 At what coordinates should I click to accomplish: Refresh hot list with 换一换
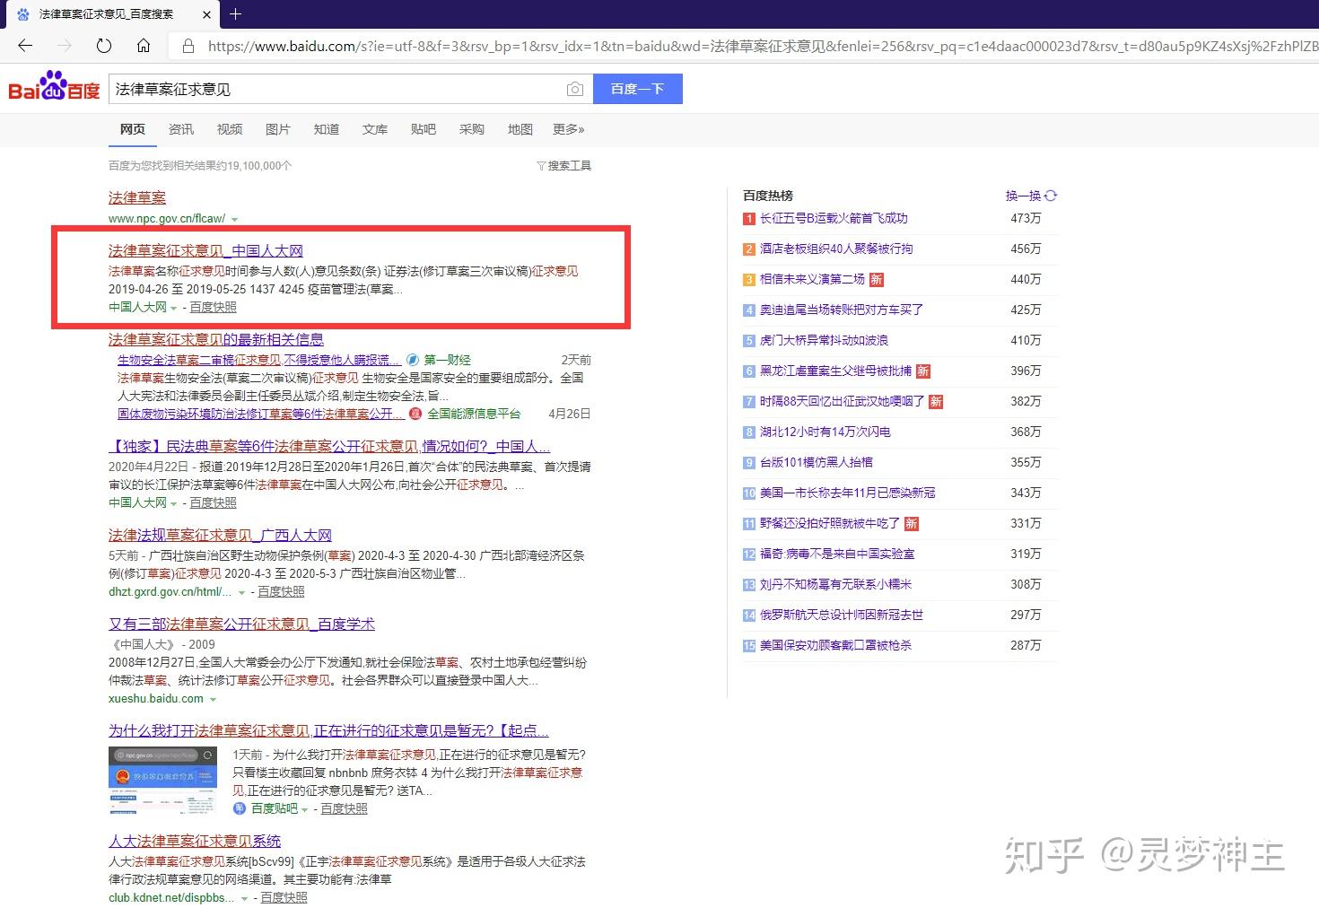coord(1031,196)
